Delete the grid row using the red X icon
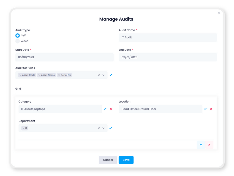234x176 pixels. click(x=209, y=145)
